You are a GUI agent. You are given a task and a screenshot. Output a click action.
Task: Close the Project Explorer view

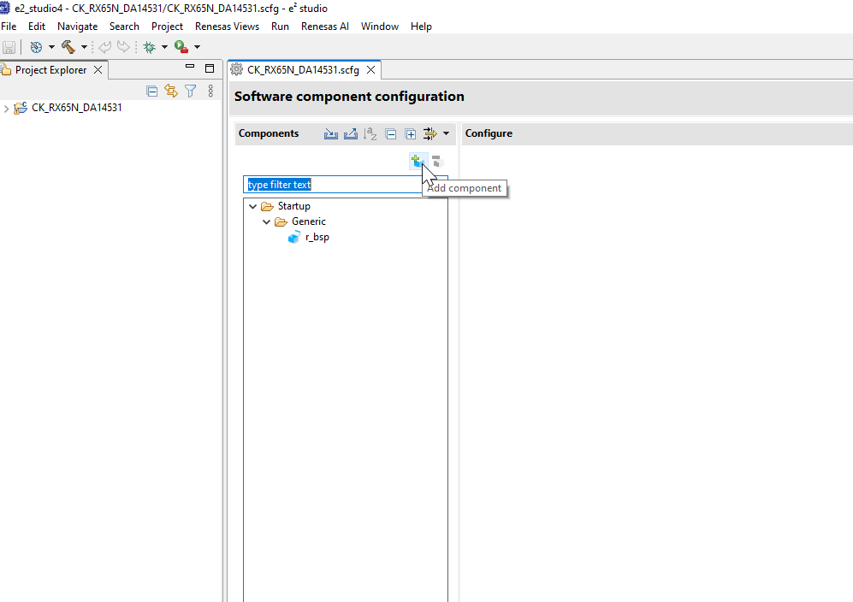(x=98, y=70)
